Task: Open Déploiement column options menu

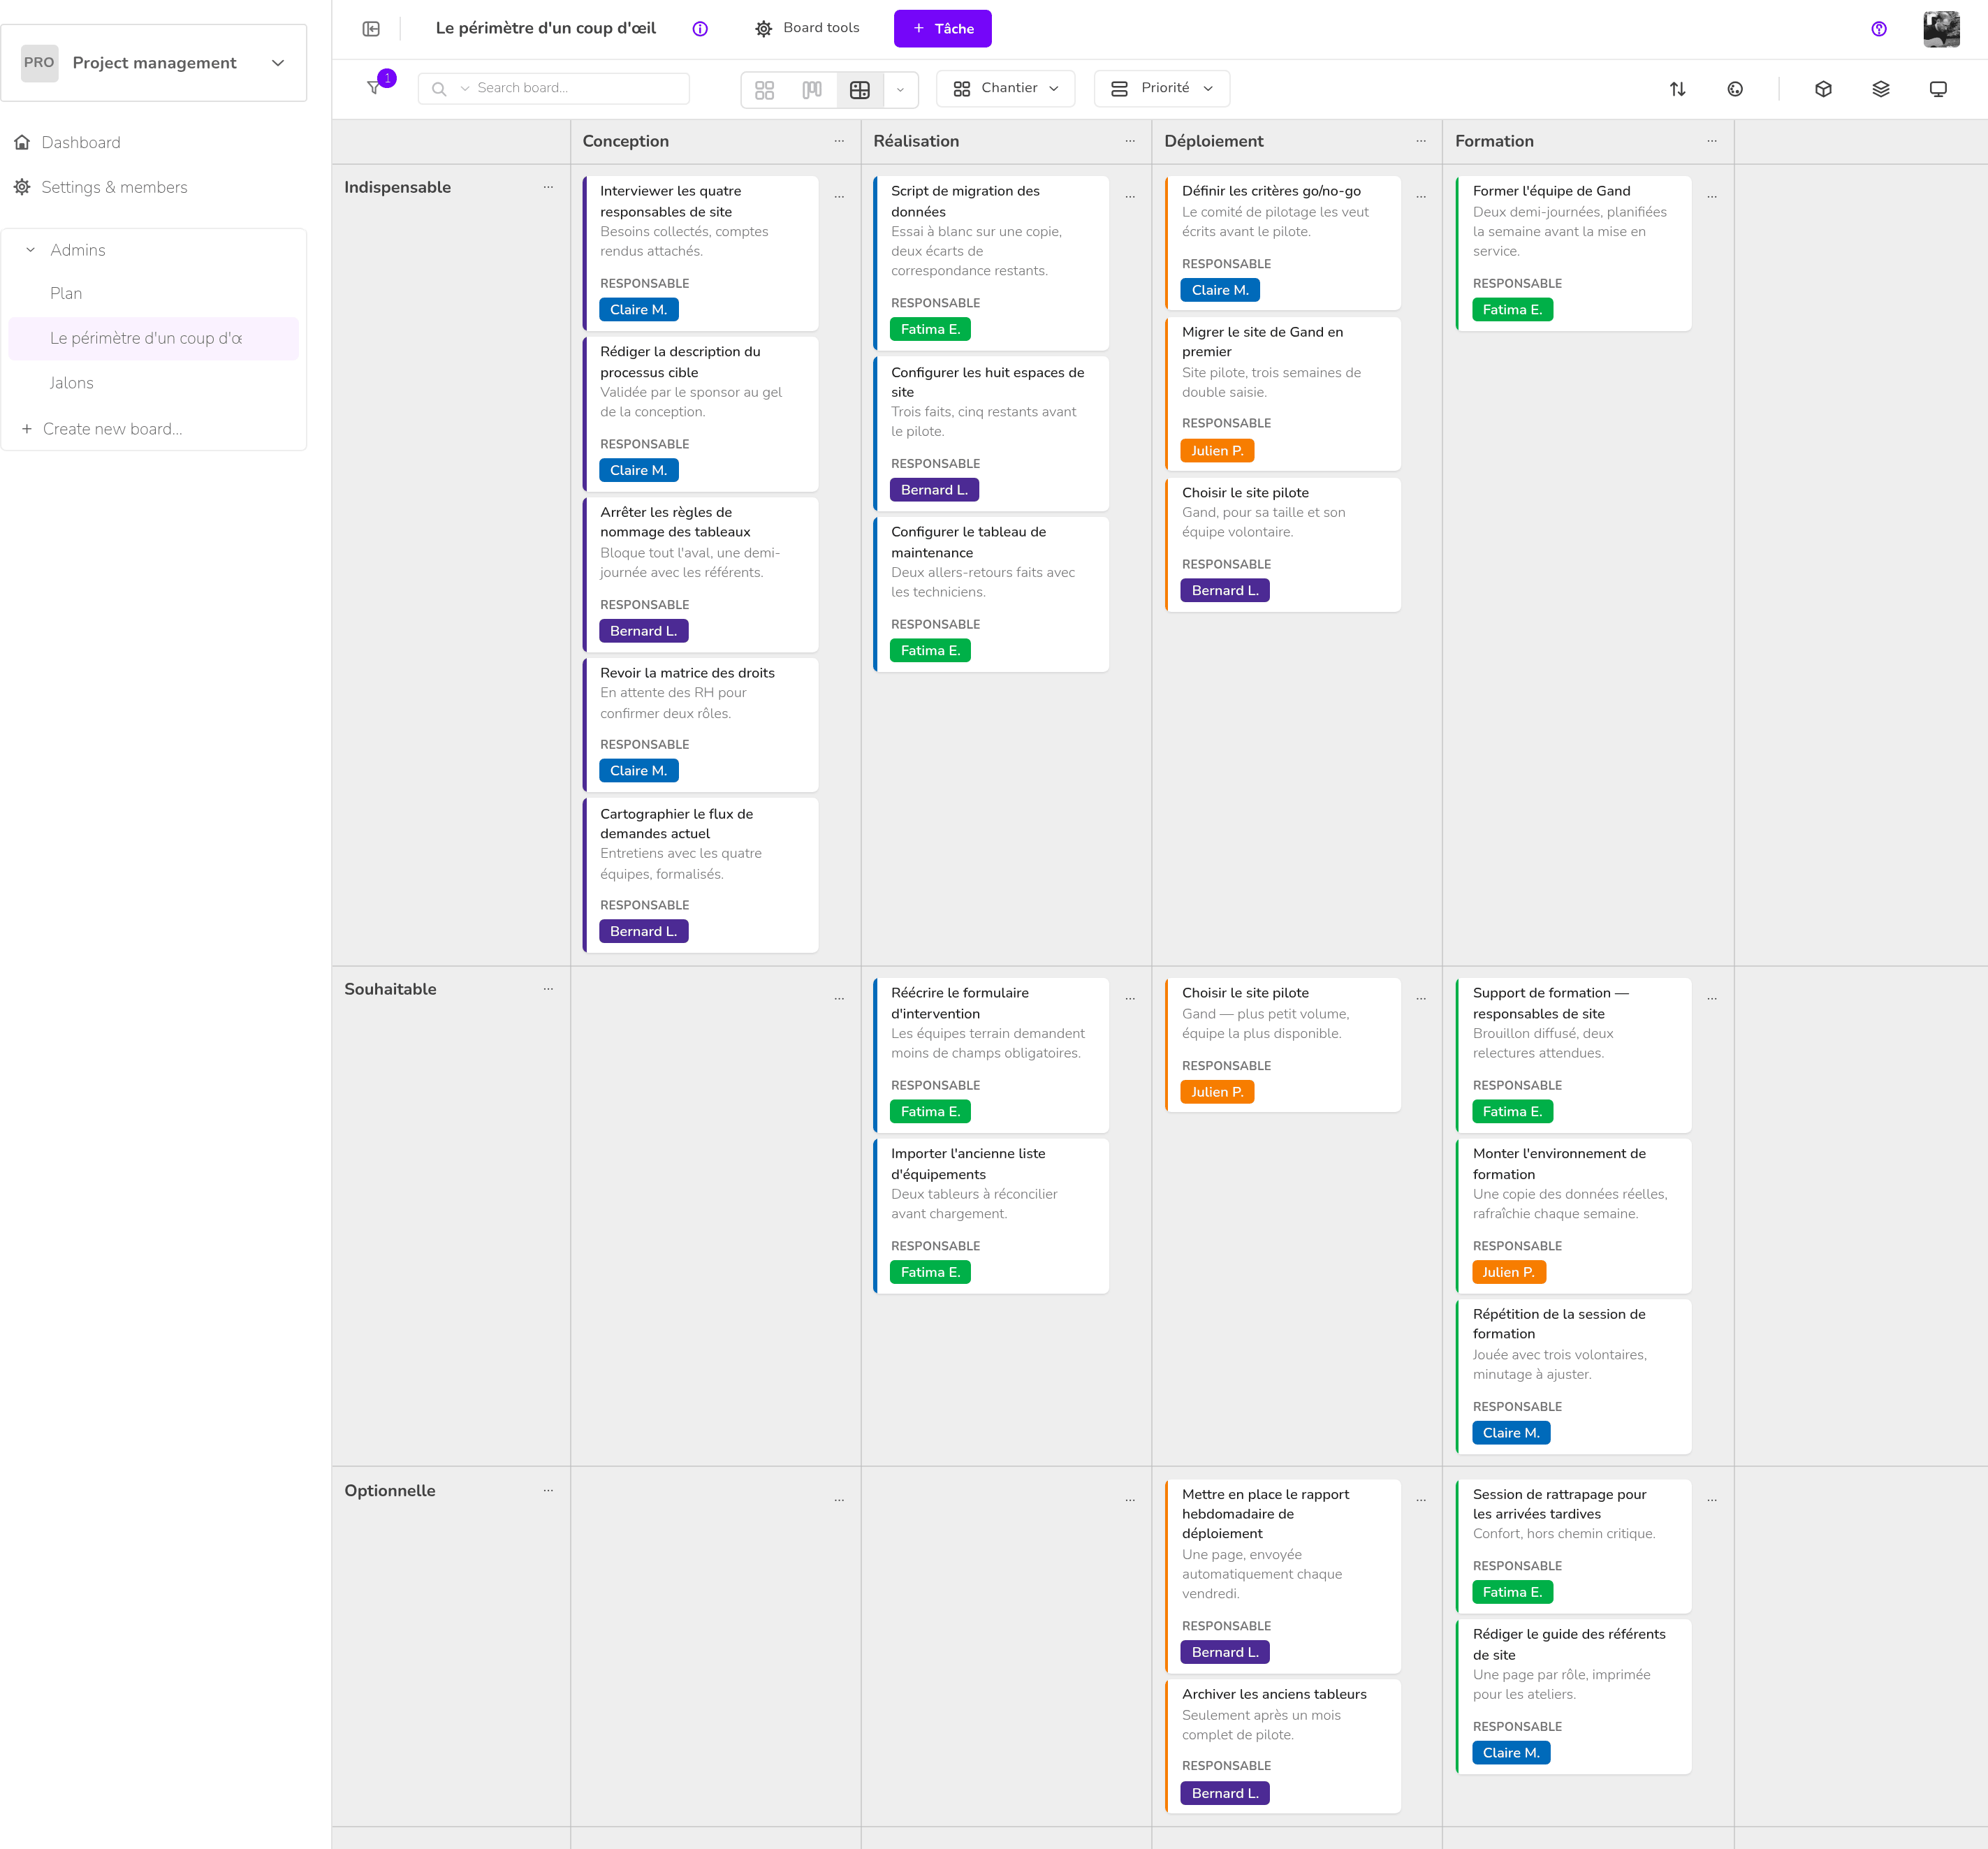Action: (1420, 141)
